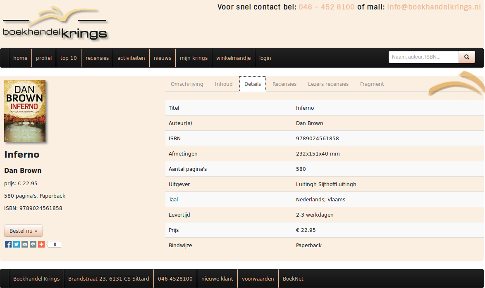Image resolution: width=485 pixels, height=288 pixels.
Task: Click the 'ISBN: 9789024561858' text in the sidebar
Action: [33, 208]
